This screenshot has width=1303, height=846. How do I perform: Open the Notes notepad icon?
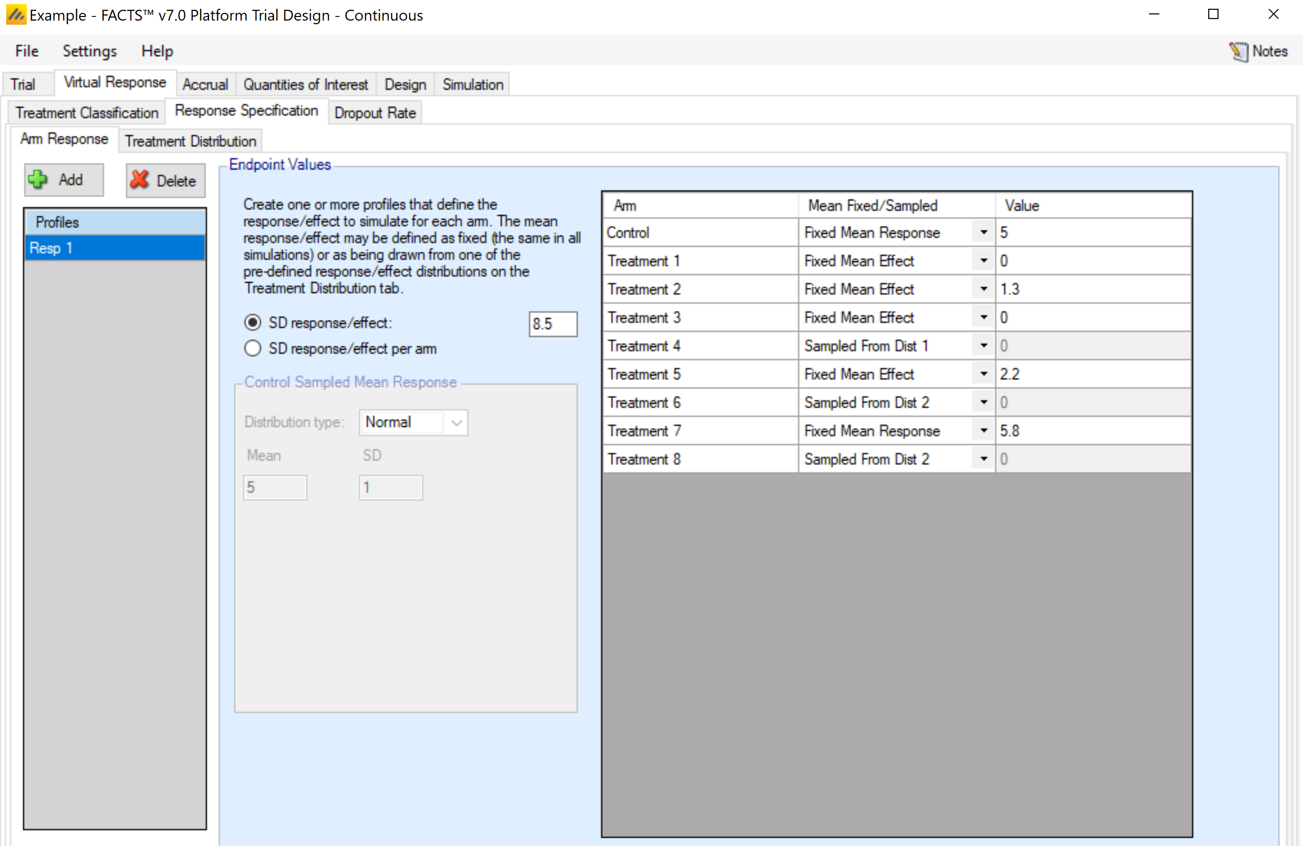point(1239,51)
